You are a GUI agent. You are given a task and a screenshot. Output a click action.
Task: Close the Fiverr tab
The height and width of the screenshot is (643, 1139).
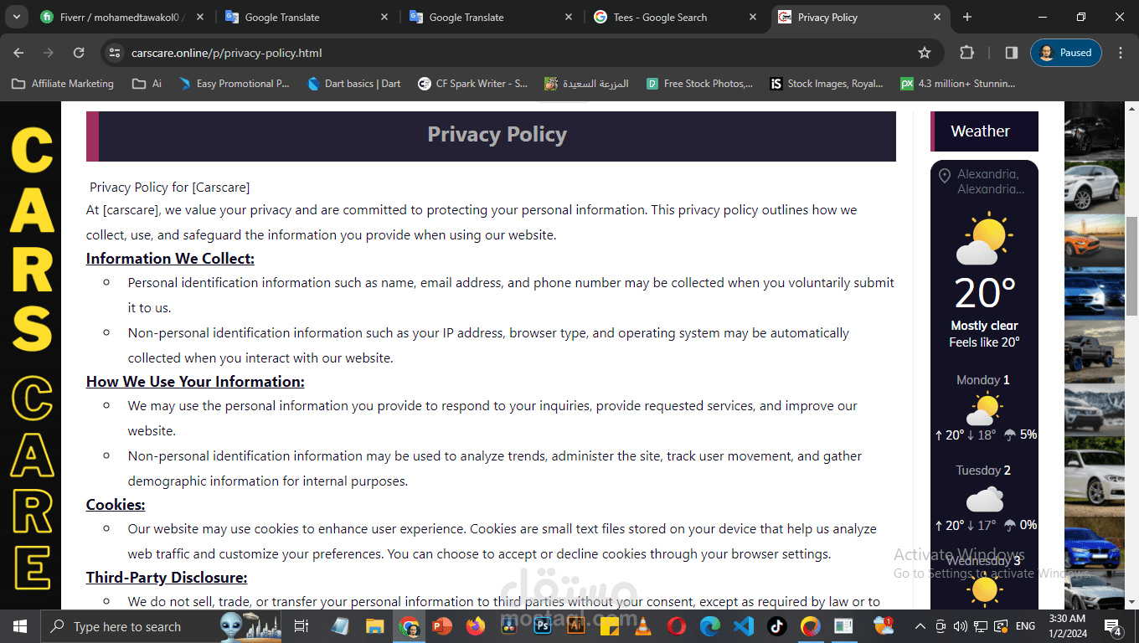[x=199, y=17]
